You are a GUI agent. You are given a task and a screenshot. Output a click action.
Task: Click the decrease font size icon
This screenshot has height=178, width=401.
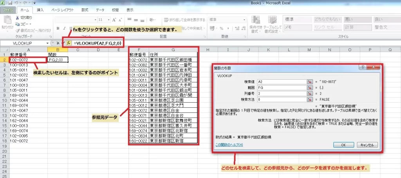click(120, 20)
